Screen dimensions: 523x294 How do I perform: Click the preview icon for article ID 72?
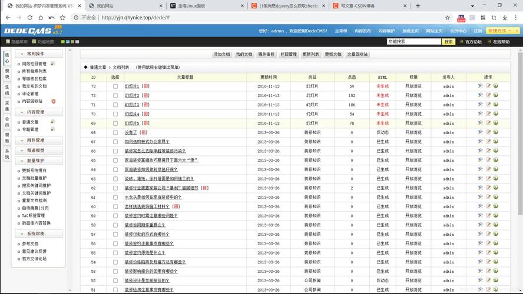pos(496,95)
